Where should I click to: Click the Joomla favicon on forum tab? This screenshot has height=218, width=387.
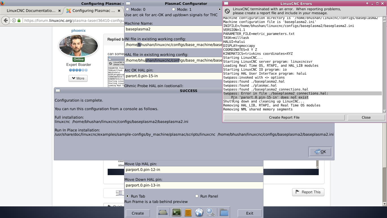[68, 11]
